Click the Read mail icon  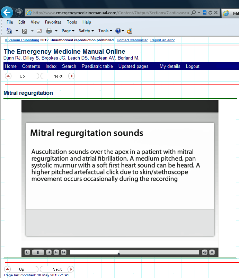click(39, 31)
